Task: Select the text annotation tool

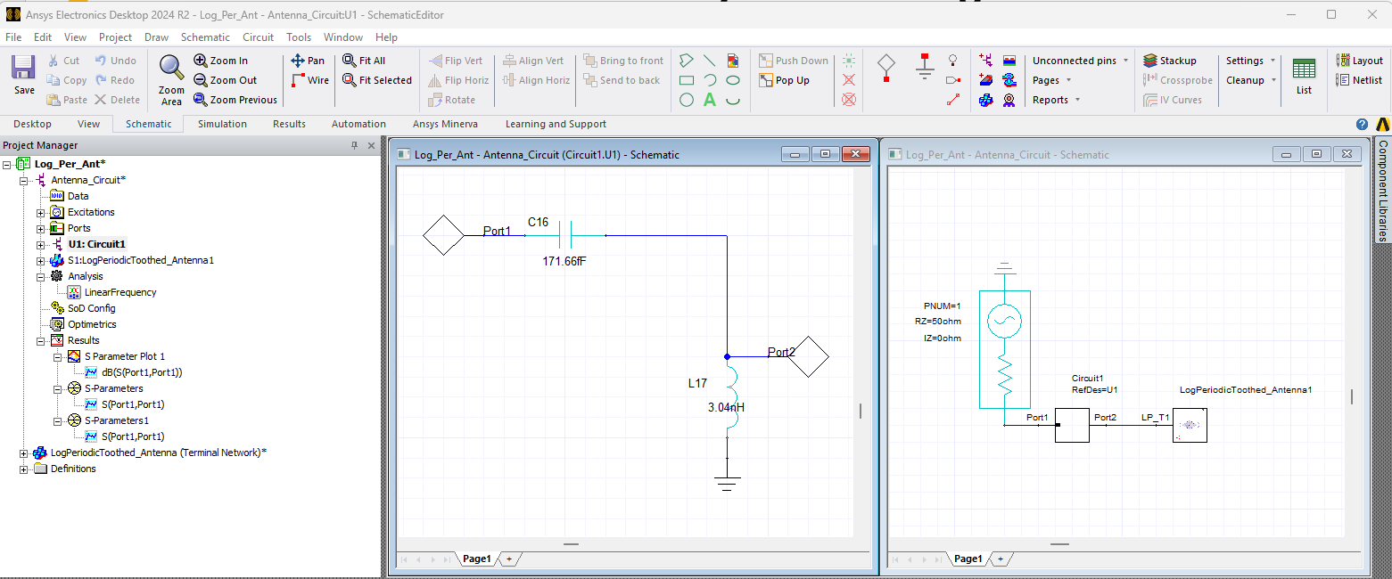Action: pyautogui.click(x=709, y=100)
